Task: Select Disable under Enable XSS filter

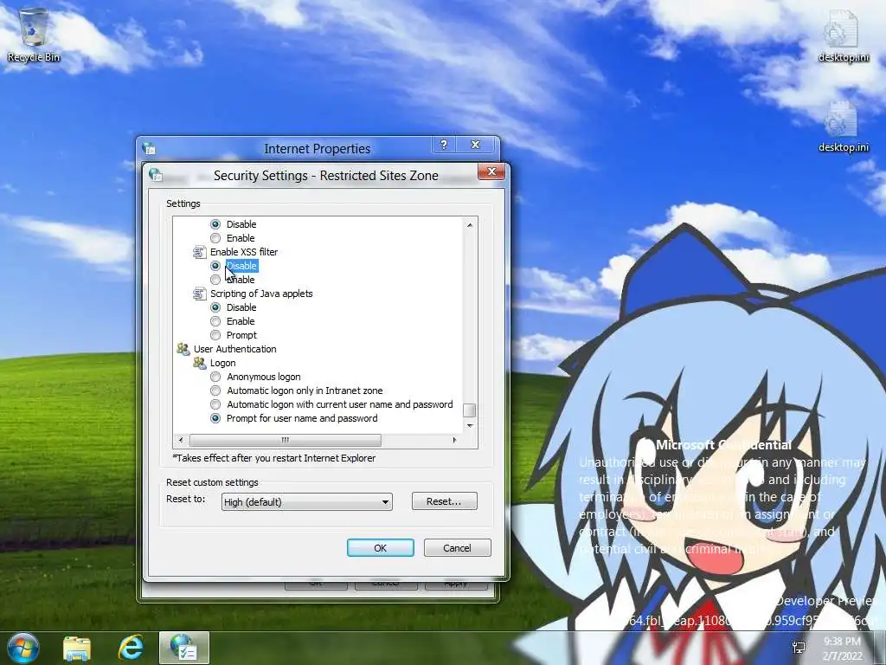Action: pos(215,266)
